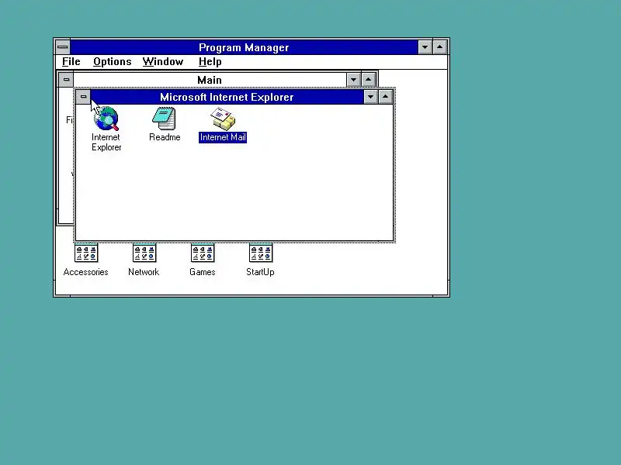Open the Readme notepad icon

coord(164,119)
